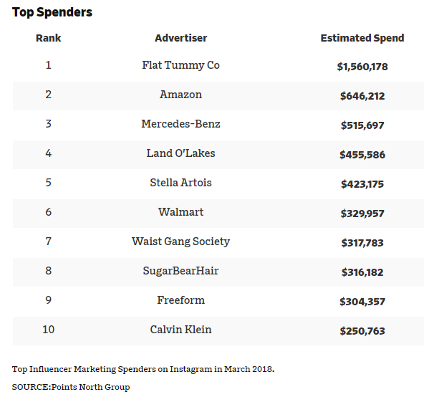Click the $1,560,178 spend value
This screenshot has height=397, width=424.
pyautogui.click(x=362, y=67)
